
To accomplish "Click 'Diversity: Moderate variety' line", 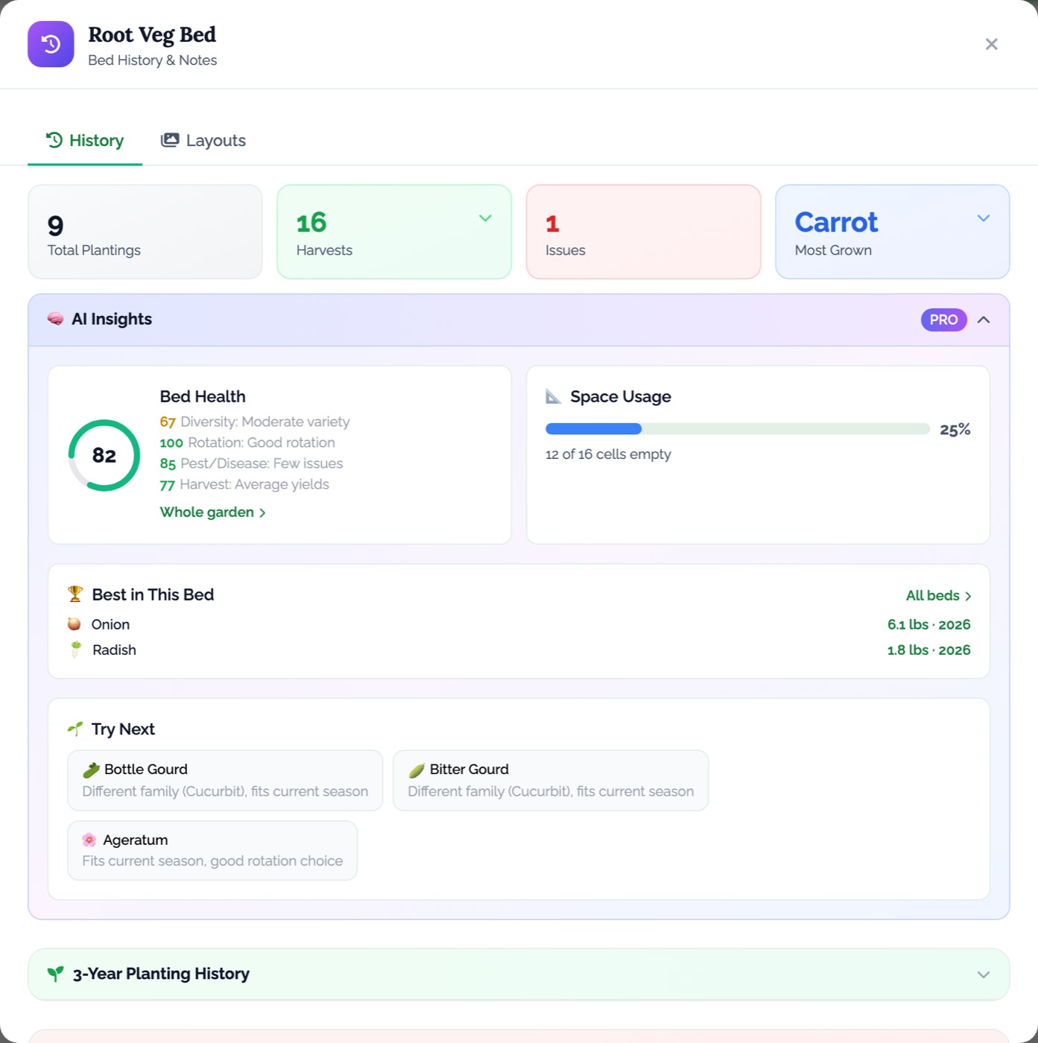I will (255, 422).
